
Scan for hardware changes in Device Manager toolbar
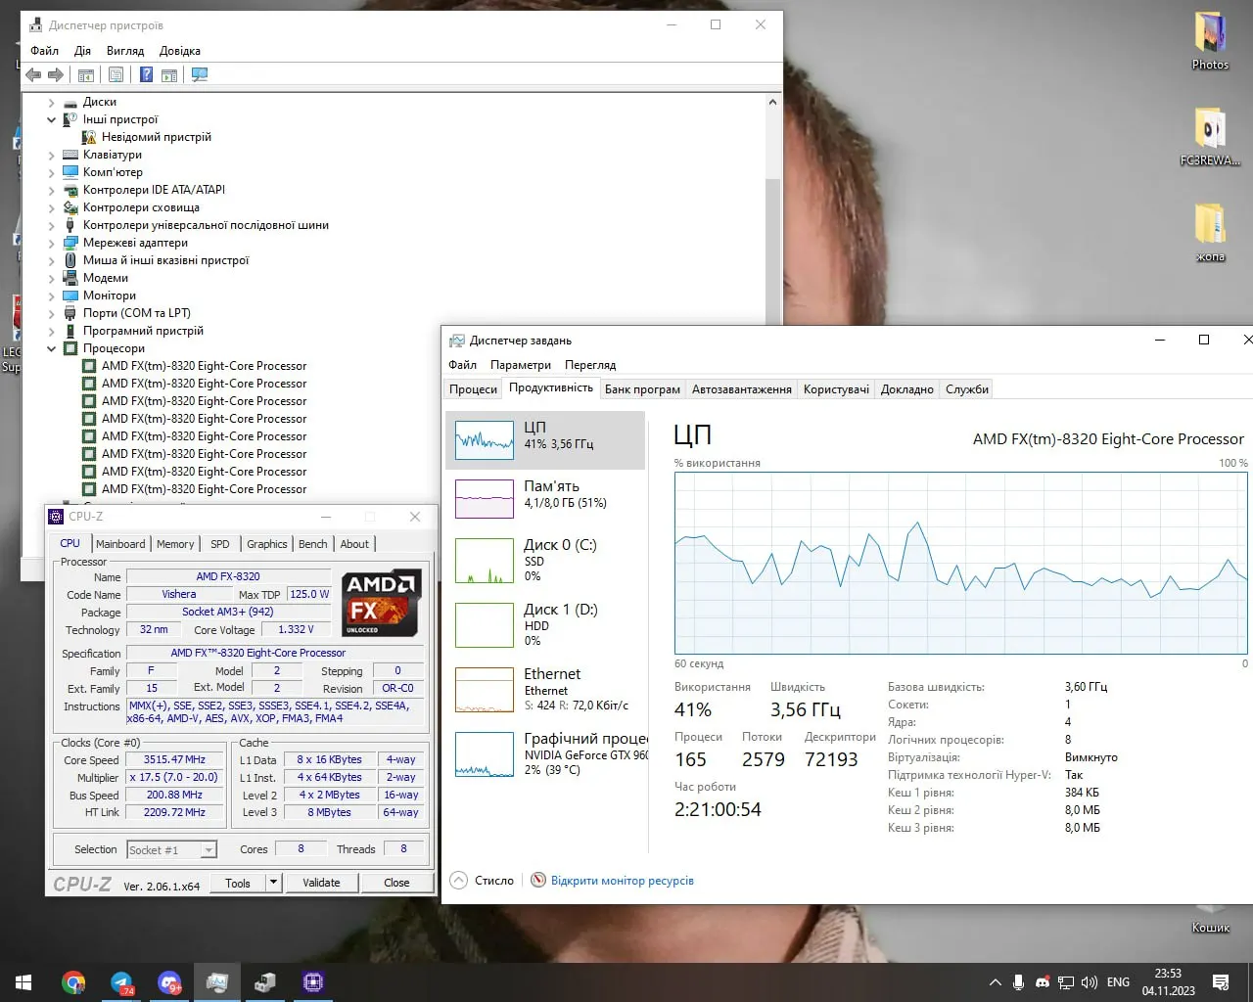[200, 75]
